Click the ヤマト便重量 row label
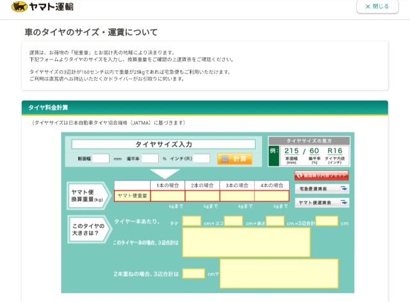 pyautogui.click(x=133, y=196)
